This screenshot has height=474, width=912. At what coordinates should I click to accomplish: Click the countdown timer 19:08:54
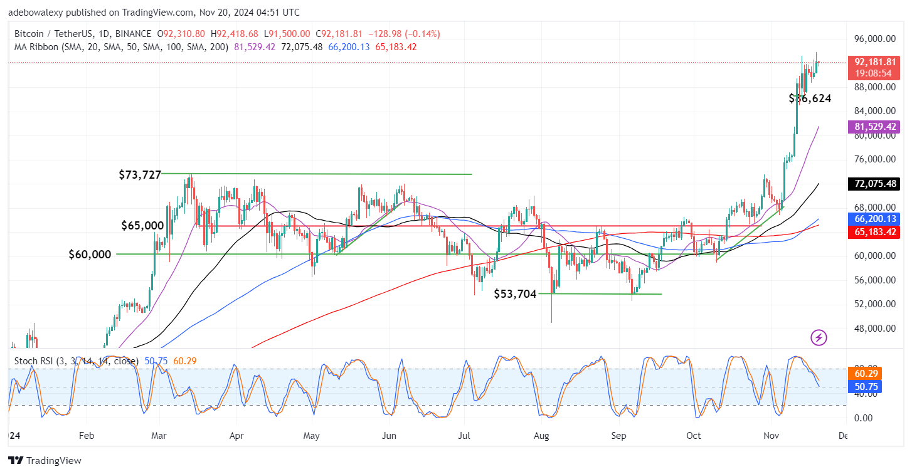pyautogui.click(x=874, y=73)
